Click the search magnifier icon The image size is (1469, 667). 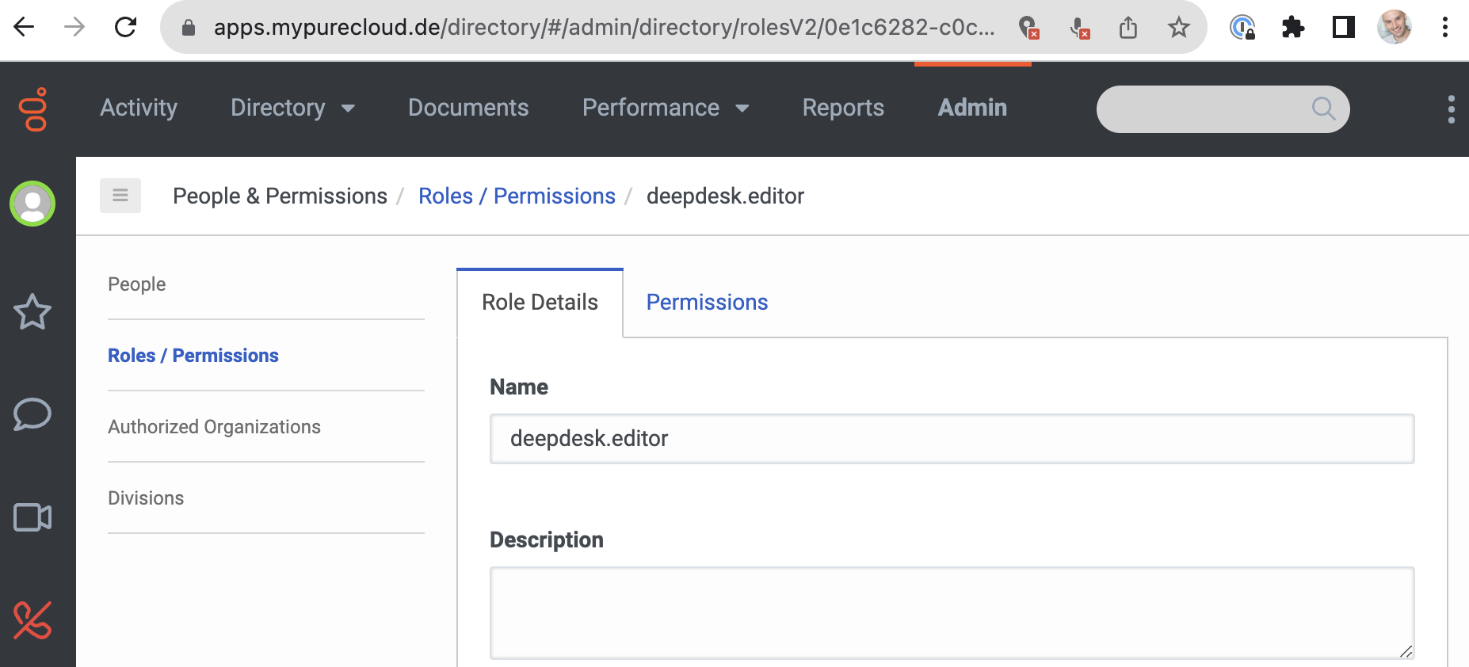(1323, 109)
